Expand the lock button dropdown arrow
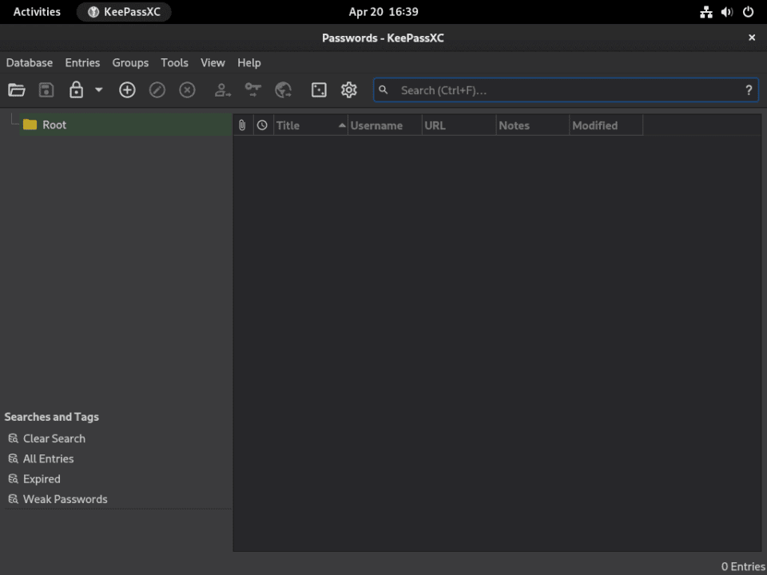767x575 pixels. pyautogui.click(x=98, y=89)
